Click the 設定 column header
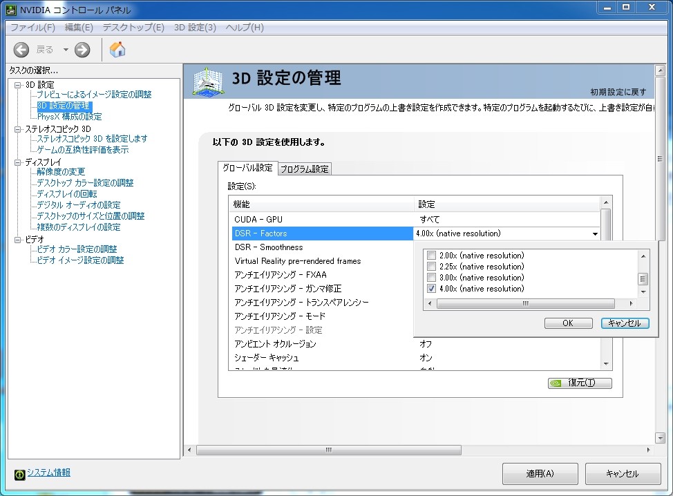The height and width of the screenshot is (496, 673). click(x=507, y=204)
